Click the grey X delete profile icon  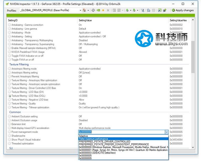pyautogui.click(x=108, y=10)
